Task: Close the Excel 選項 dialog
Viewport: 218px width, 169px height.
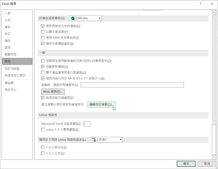Action: tap(212, 4)
